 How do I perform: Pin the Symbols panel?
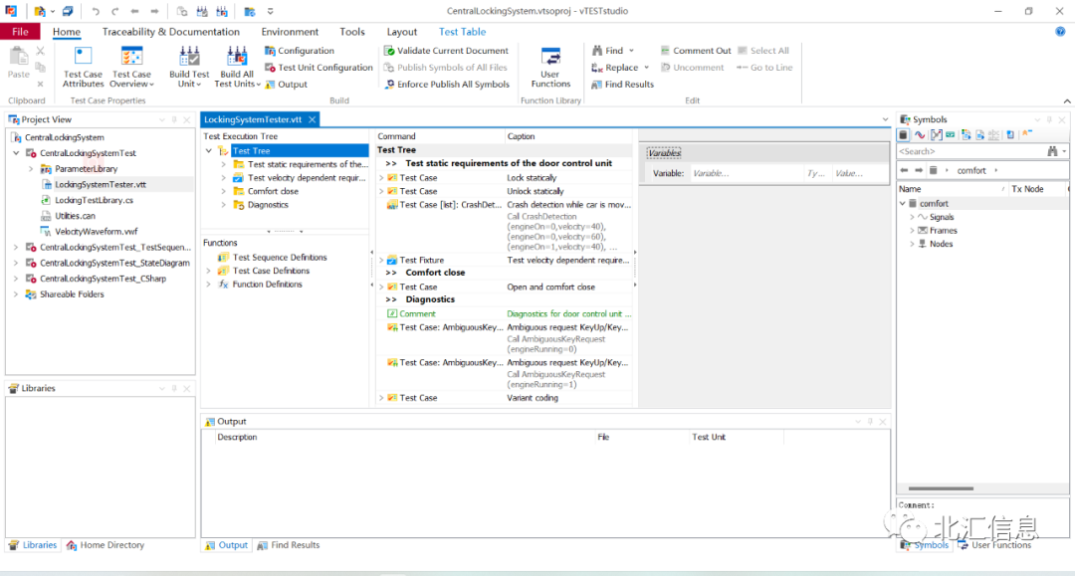click(x=1049, y=119)
